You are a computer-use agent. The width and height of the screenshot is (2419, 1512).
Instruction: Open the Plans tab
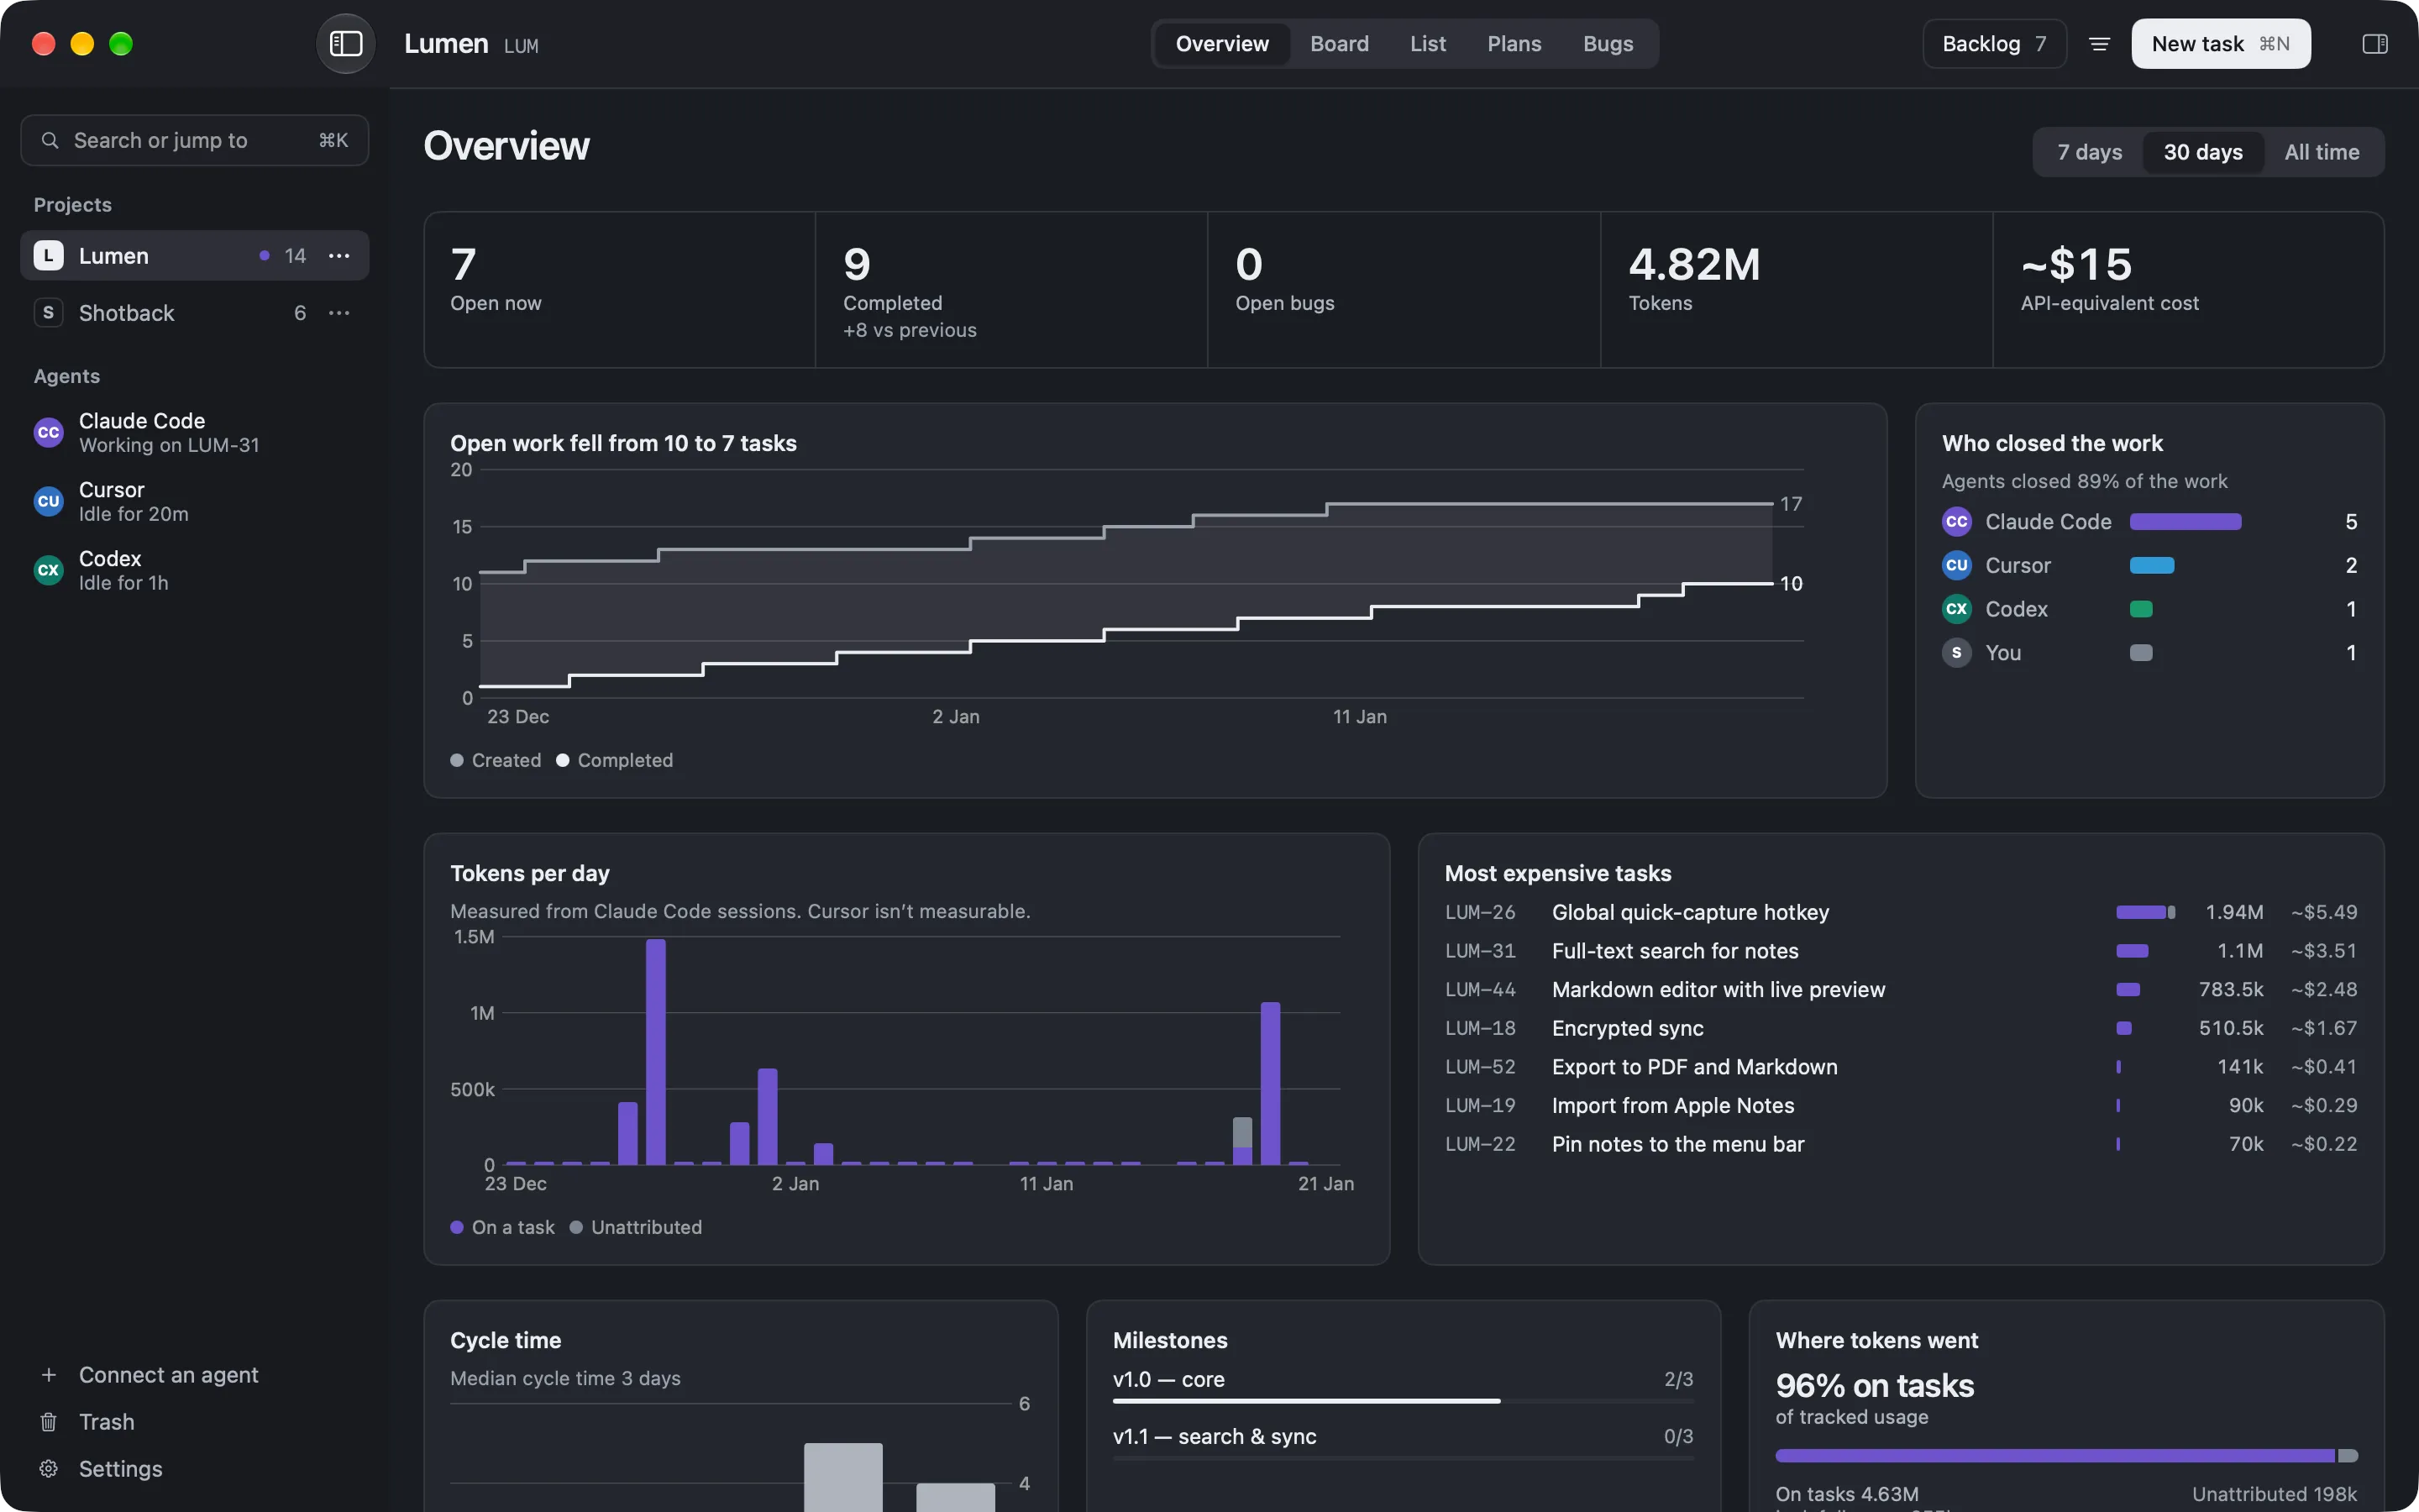click(1514, 44)
